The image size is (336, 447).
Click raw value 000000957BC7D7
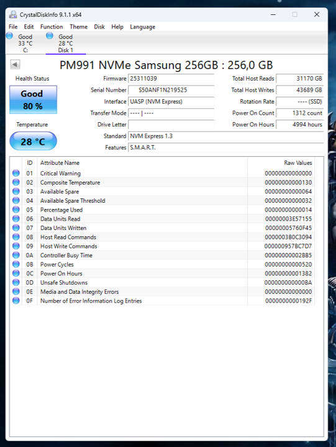point(288,246)
